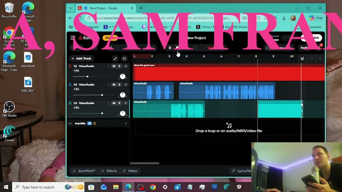The height and width of the screenshot is (192, 342).
Task: Open the browser tab list dropdown
Action: (71, 8)
